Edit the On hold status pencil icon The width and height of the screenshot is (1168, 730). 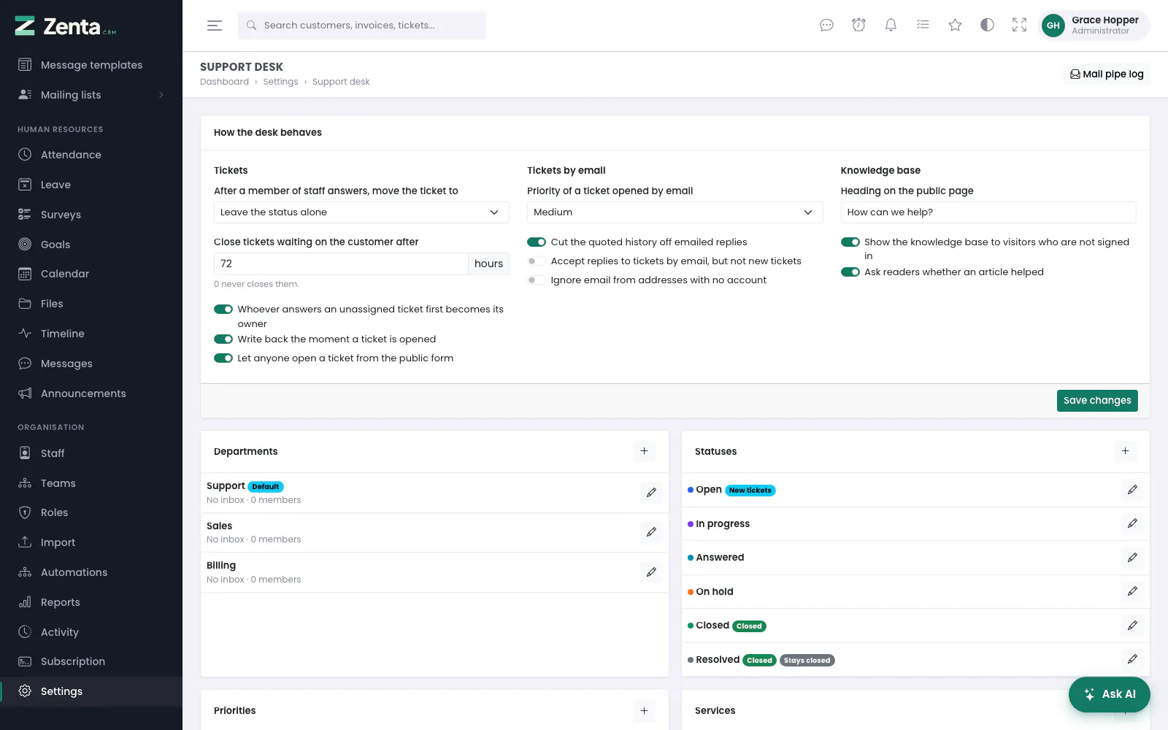click(x=1132, y=591)
